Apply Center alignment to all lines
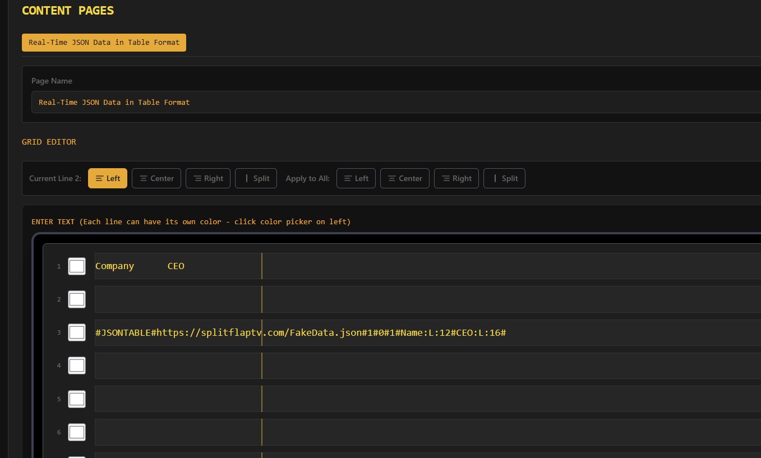The width and height of the screenshot is (761, 458). [404, 178]
